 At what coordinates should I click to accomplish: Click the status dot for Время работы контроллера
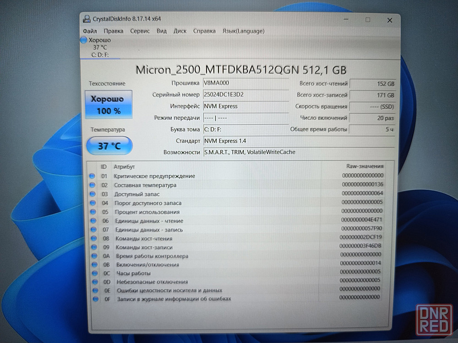94,256
